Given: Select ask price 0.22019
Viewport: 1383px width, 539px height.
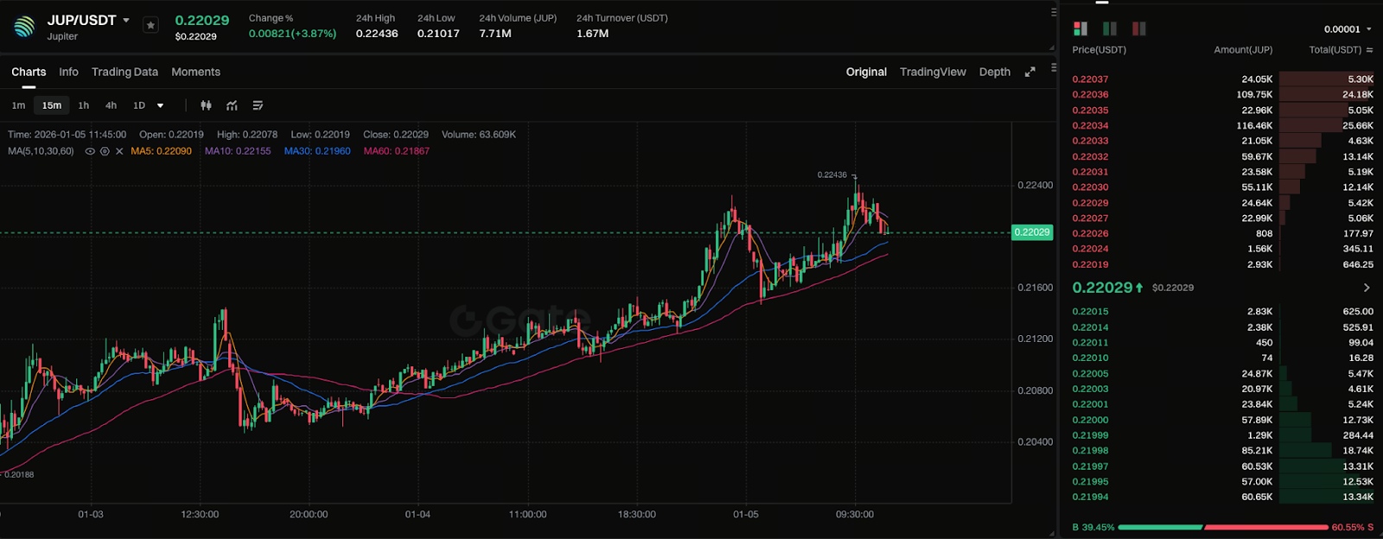Looking at the screenshot, I should pos(1090,265).
